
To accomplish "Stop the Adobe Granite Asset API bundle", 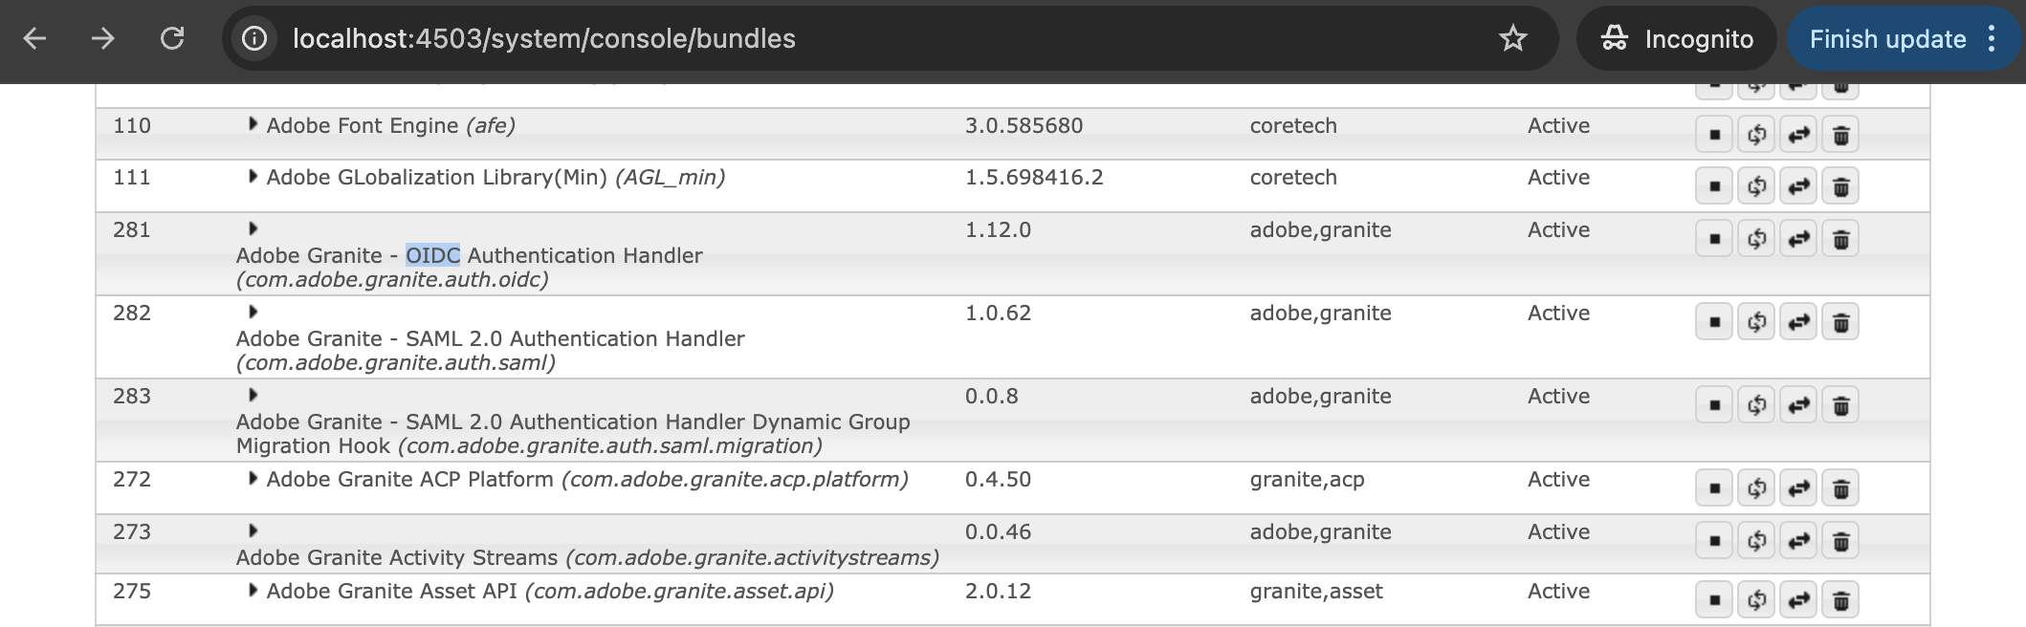I will pos(1714,600).
